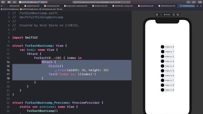The height and width of the screenshot is (114, 203).
Task: Click SwiftfulThinkingBootcamp project in breadcrumb
Action: [x=10, y=9]
